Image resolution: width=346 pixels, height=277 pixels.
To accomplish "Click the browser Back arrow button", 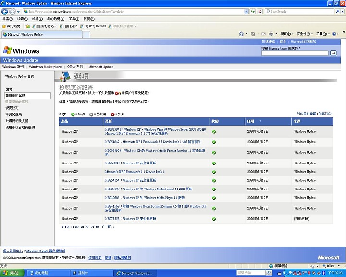I will pyautogui.click(x=5, y=11).
